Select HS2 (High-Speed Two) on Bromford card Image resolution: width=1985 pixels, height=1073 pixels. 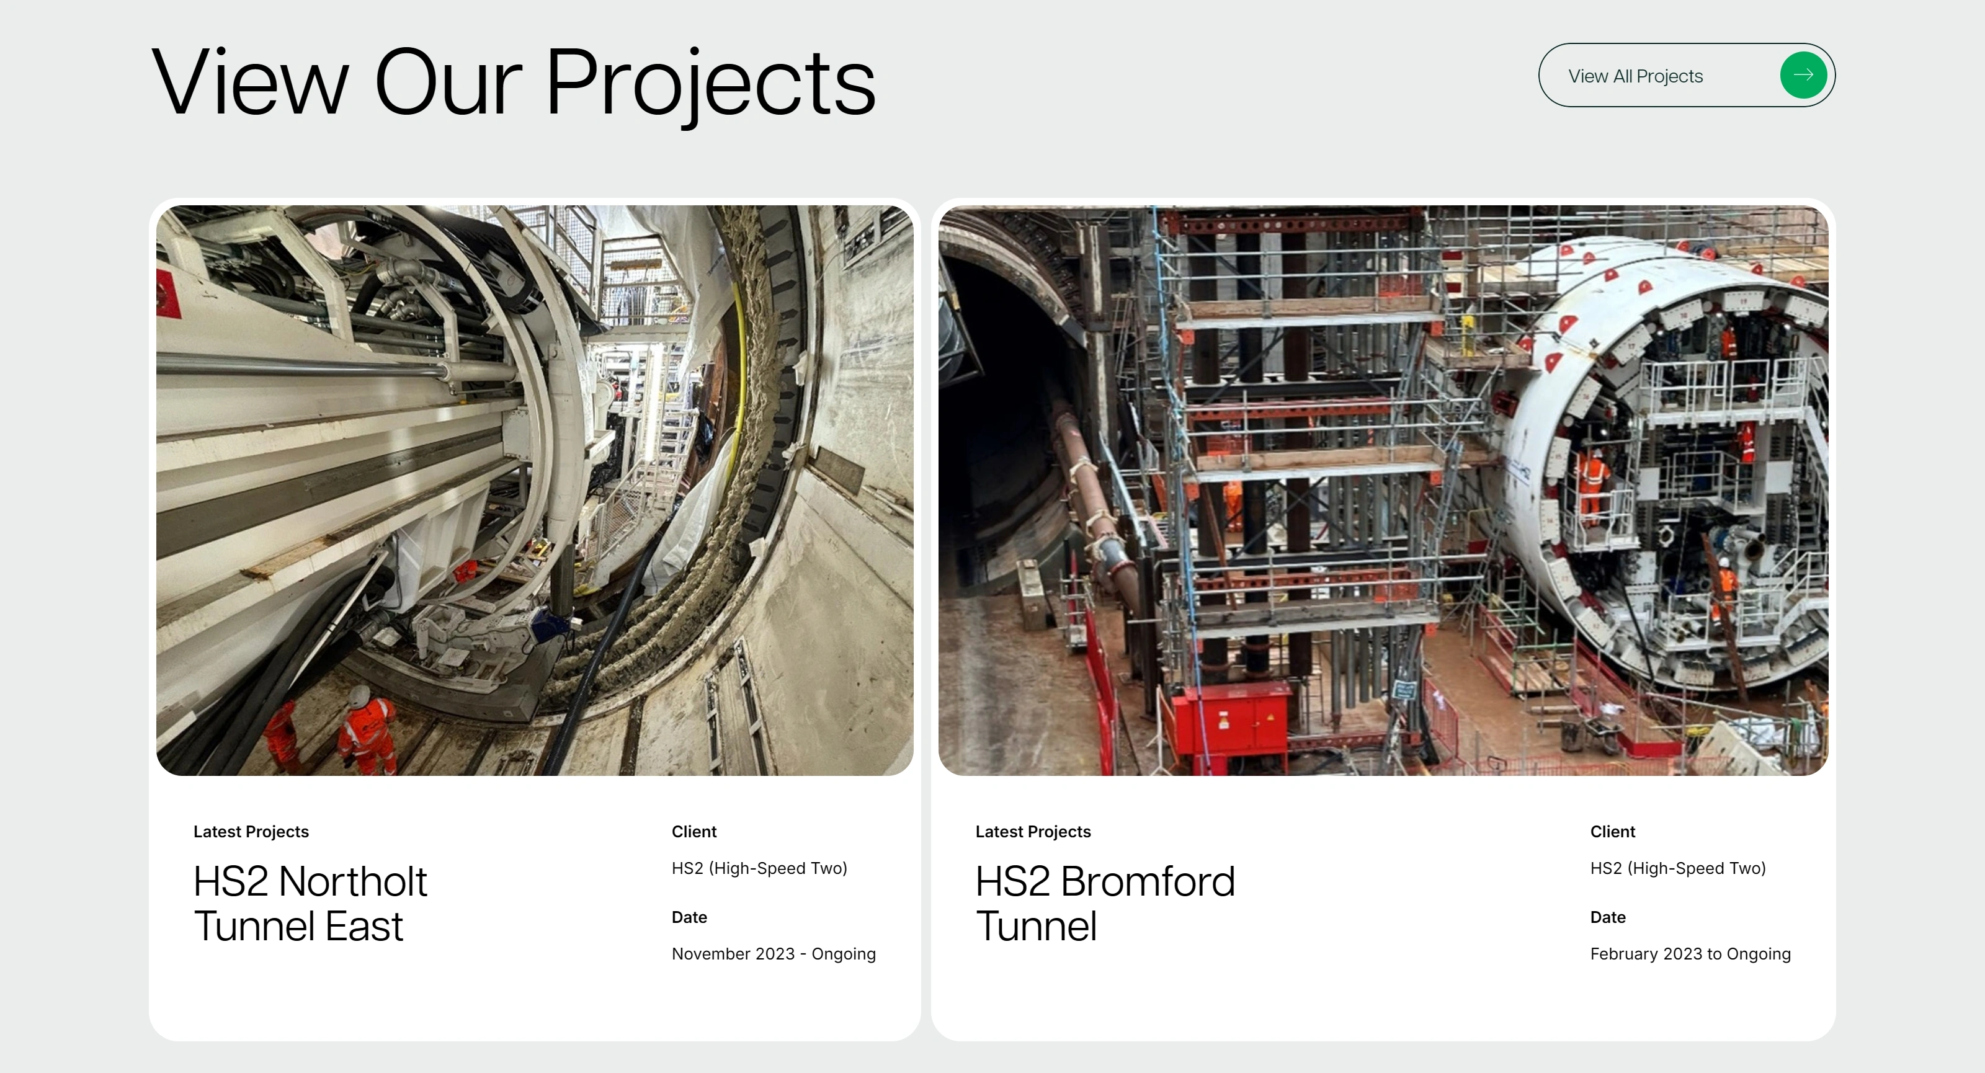point(1679,868)
